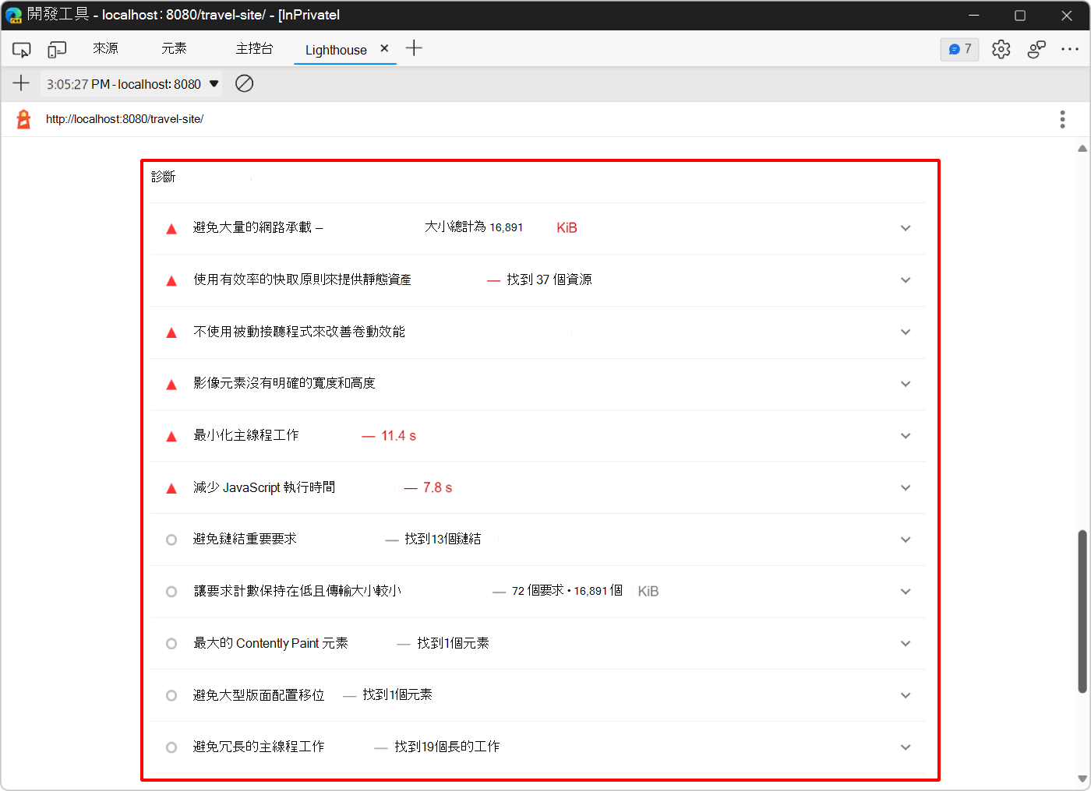Expand the 使用有效率的快取原則 audit chevron
Screen dimensions: 1091x791
pos(906,280)
